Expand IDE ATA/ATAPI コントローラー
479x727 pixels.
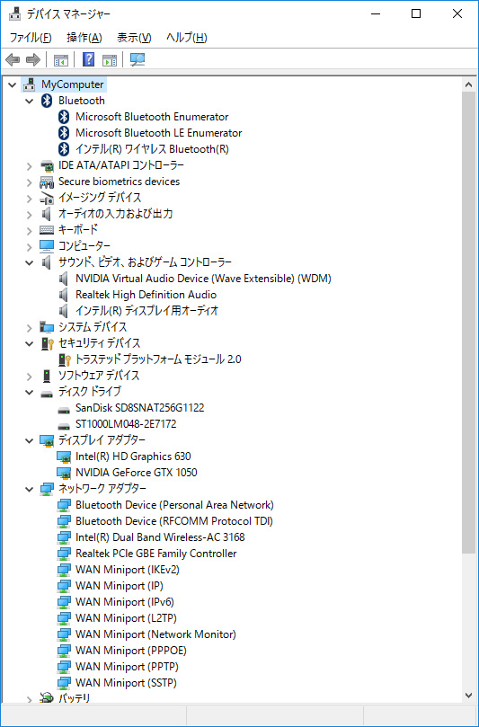click(30, 166)
